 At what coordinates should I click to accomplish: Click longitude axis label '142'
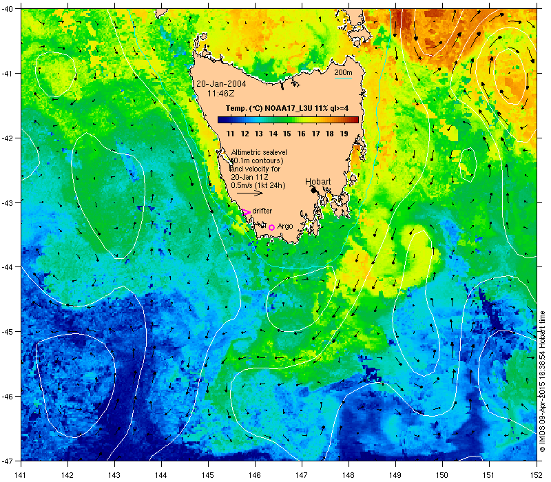67,475
